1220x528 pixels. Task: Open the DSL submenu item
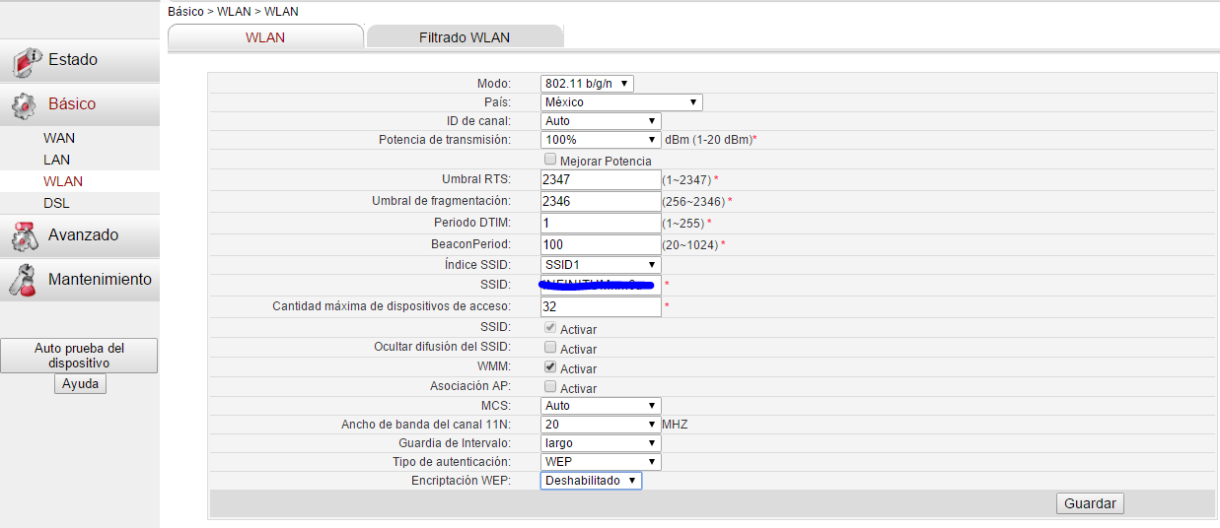coord(56,203)
